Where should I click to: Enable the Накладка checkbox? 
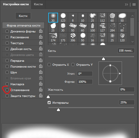(x=7, y=84)
